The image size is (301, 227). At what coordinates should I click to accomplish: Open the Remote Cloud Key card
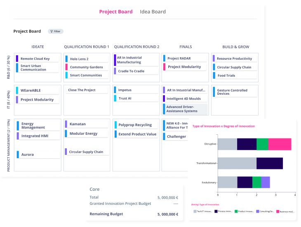35,59
